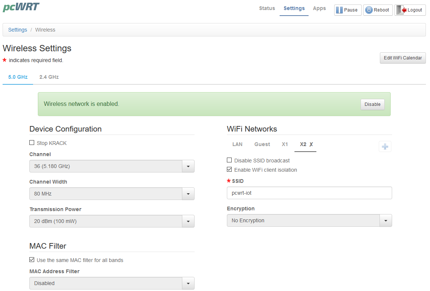
Task: Switch to the 2.4 GHz tab
Action: pos(49,77)
